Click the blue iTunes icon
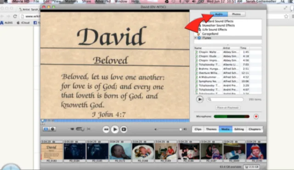The height and width of the screenshot is (170, 294). tap(199, 38)
